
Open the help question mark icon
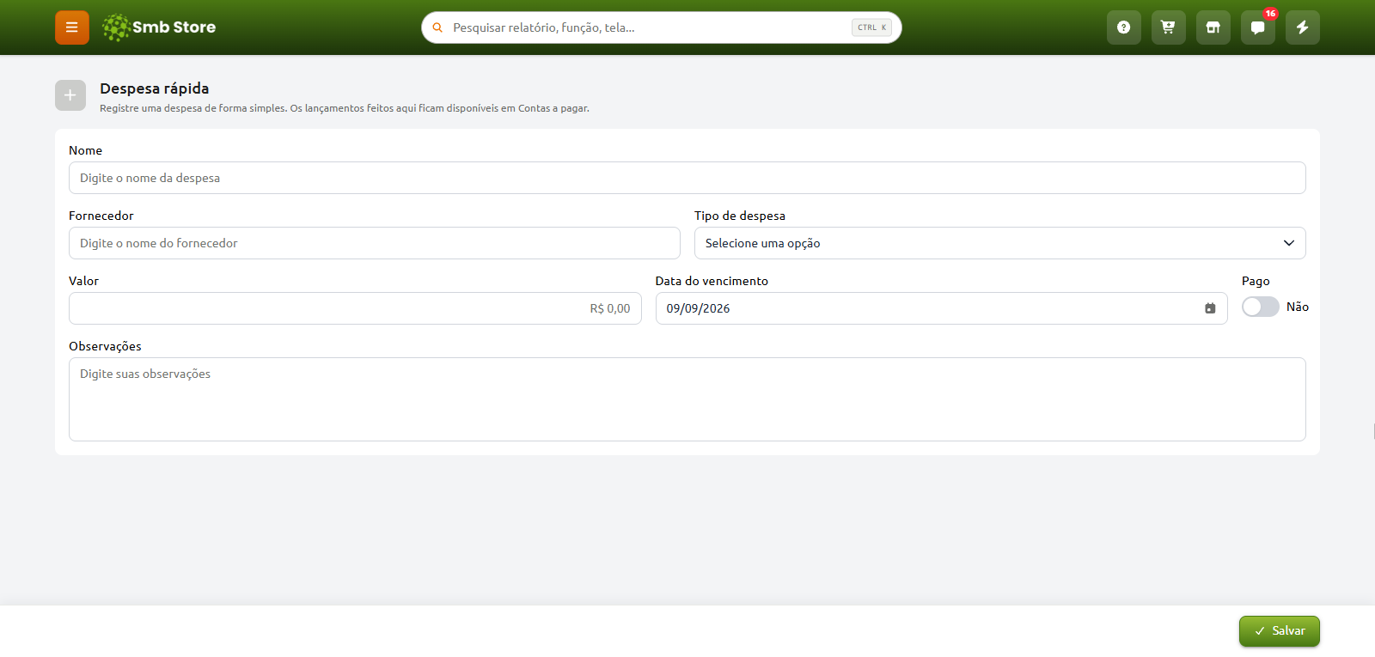1124,27
